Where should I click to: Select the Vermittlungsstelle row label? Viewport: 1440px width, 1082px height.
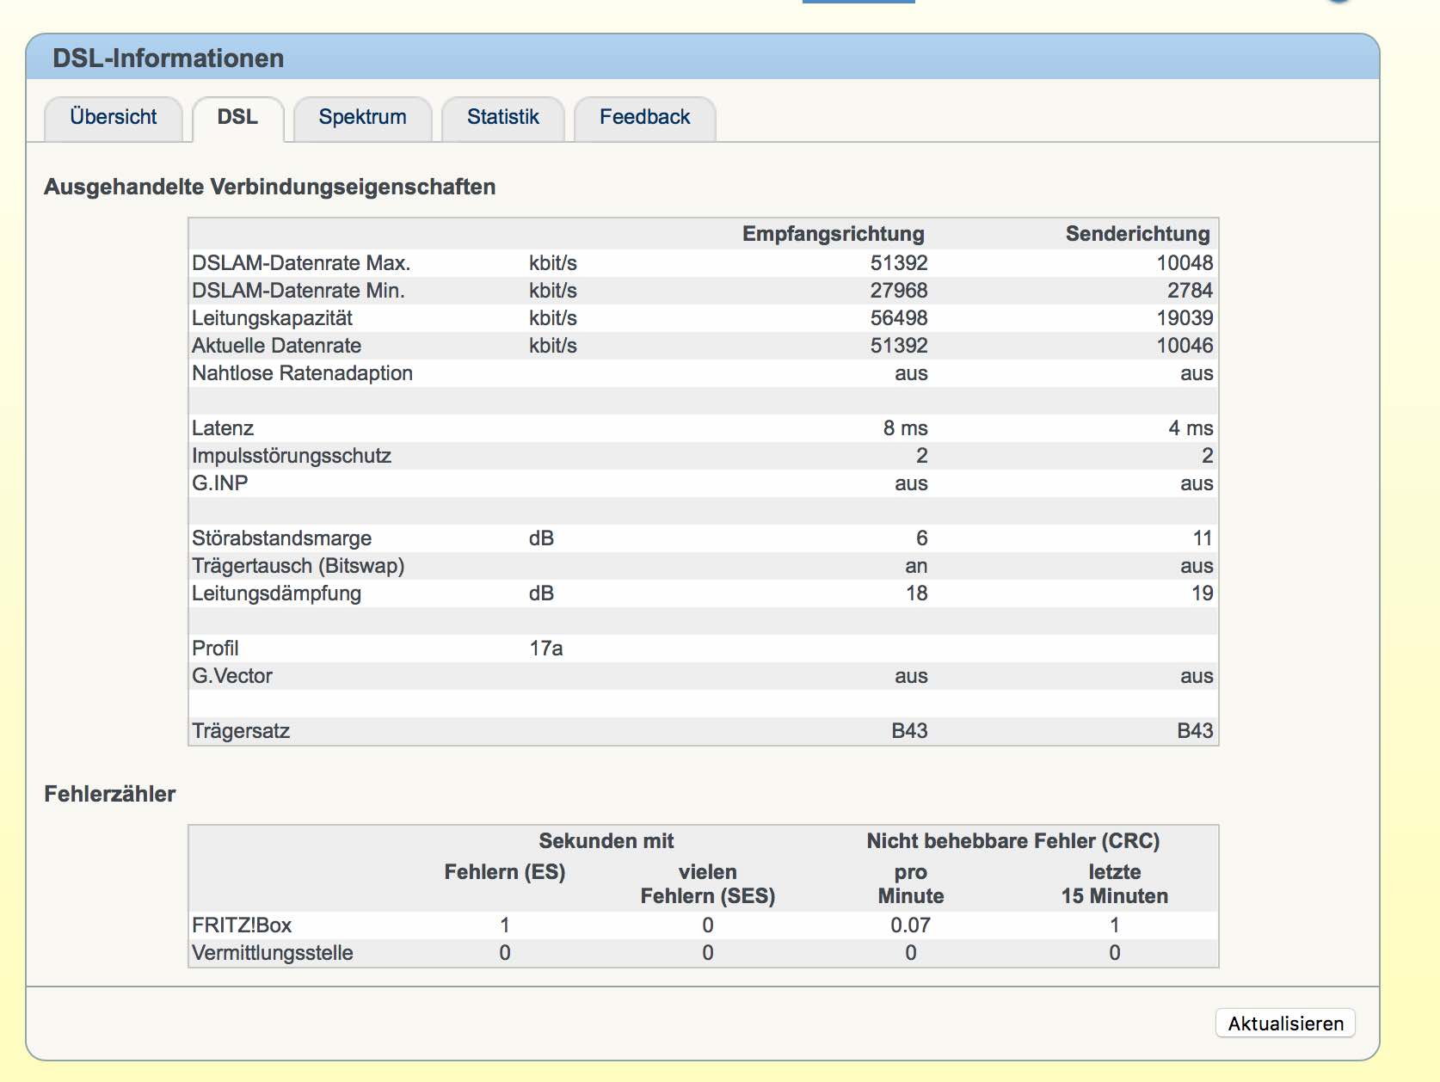point(273,953)
